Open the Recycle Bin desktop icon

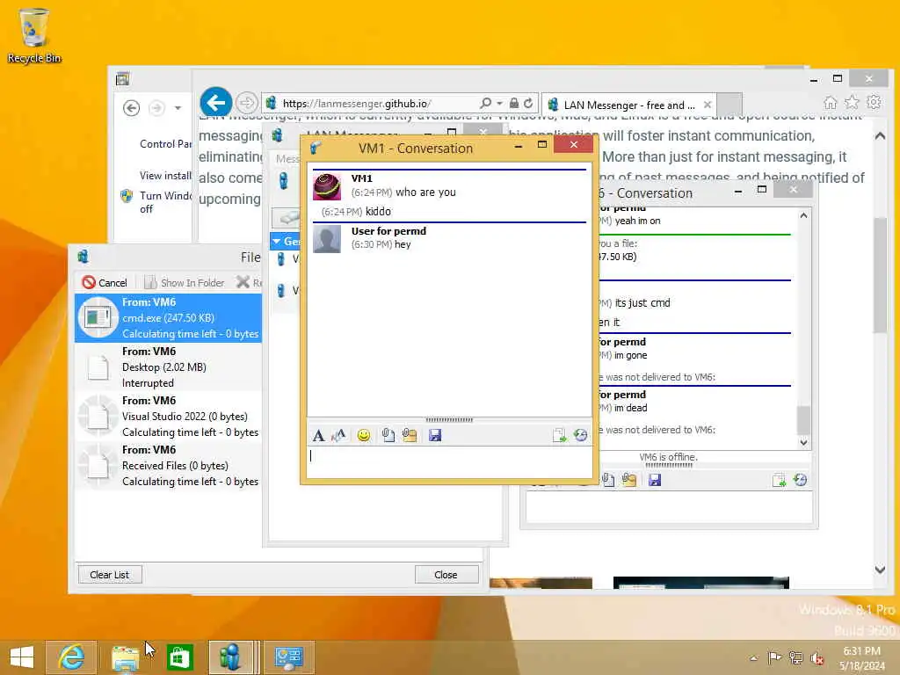click(x=34, y=35)
